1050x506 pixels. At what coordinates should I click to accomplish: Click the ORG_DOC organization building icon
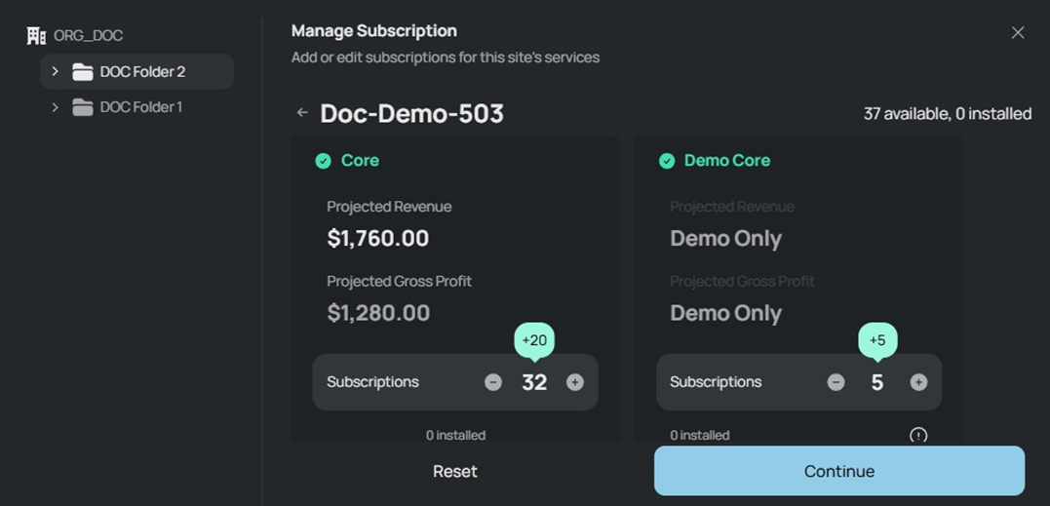[36, 36]
